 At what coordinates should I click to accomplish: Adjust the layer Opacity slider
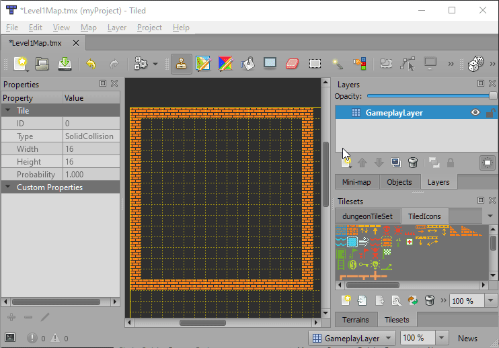tap(430, 96)
